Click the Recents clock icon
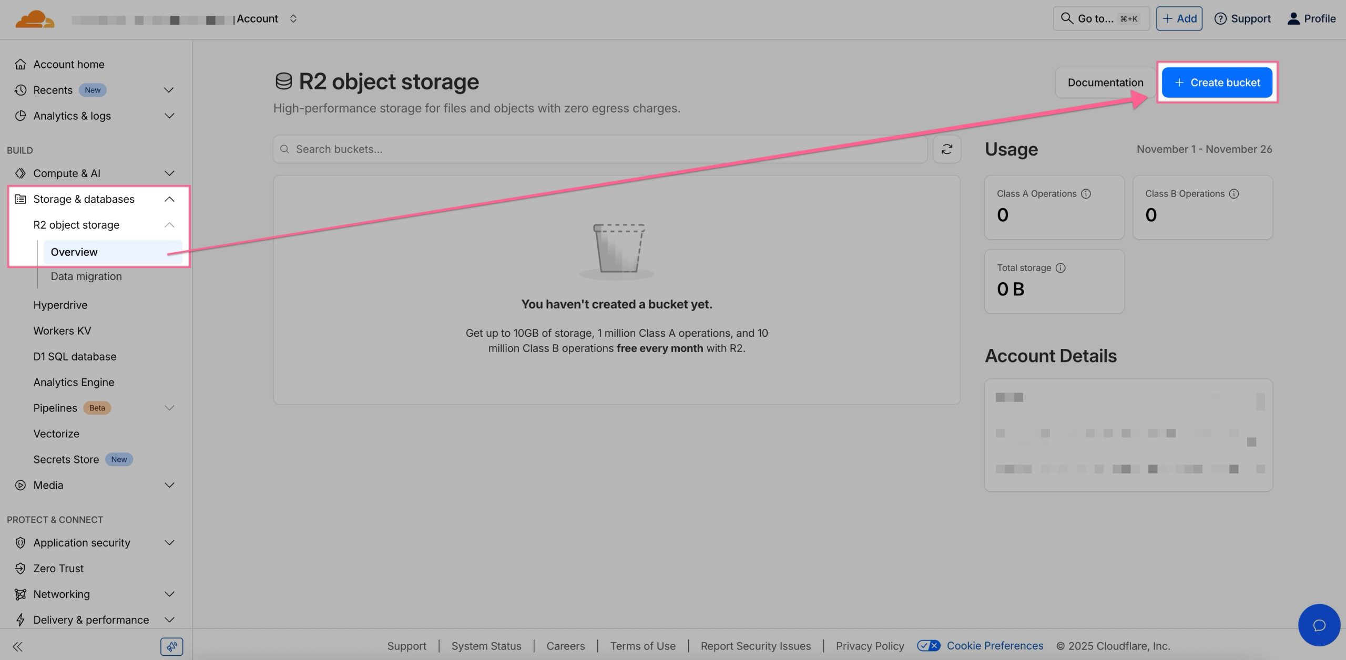Image resolution: width=1346 pixels, height=660 pixels. point(21,90)
